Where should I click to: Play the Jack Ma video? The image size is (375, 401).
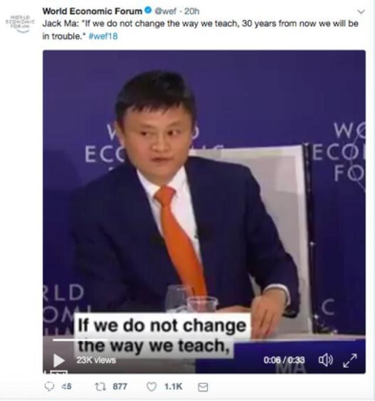pos(59,361)
